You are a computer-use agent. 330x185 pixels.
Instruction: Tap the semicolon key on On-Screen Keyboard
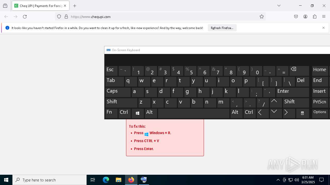(256, 92)
